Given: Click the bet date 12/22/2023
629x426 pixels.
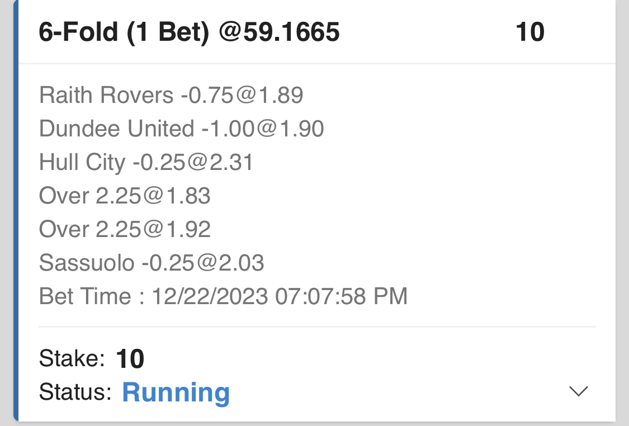Looking at the screenshot, I should click(x=210, y=296).
